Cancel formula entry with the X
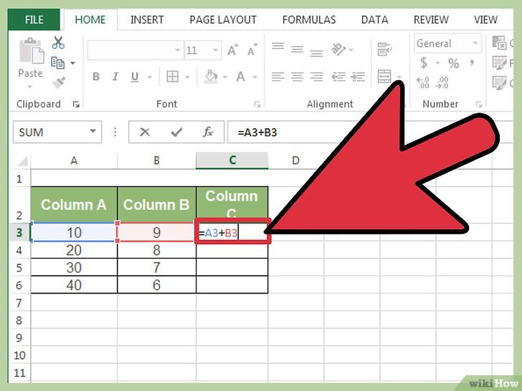Viewport: 522px width, 391px height. 145,132
